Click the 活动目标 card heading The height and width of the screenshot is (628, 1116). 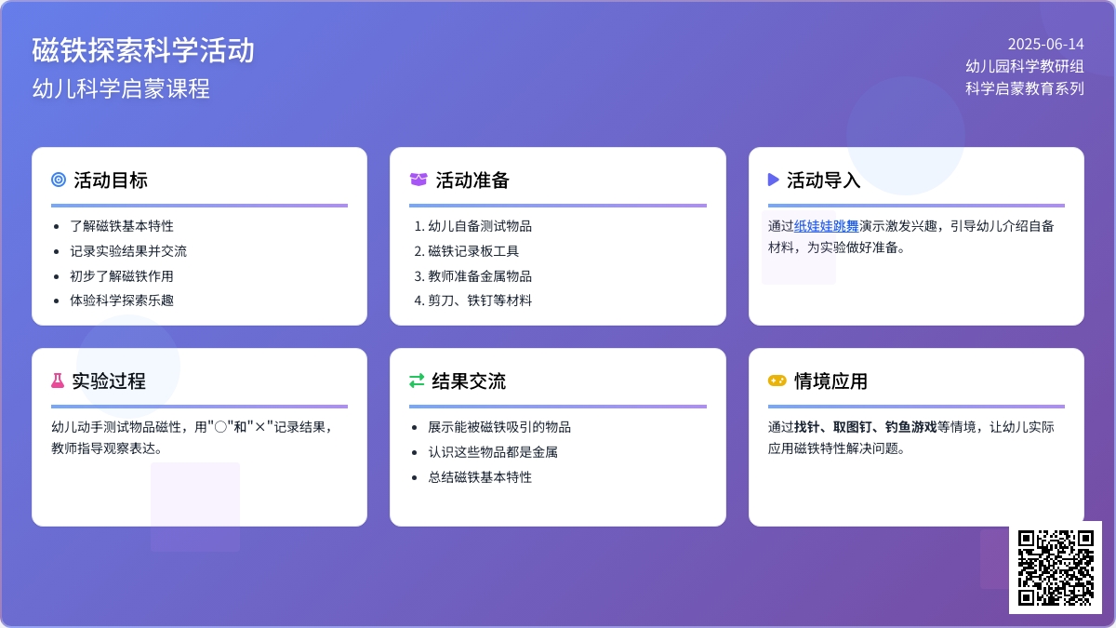coord(111,180)
